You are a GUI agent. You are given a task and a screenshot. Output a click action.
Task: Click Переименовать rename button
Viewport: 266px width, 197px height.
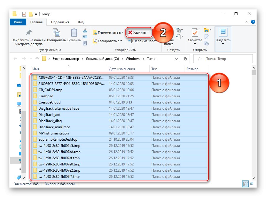pyautogui.click(x=143, y=41)
